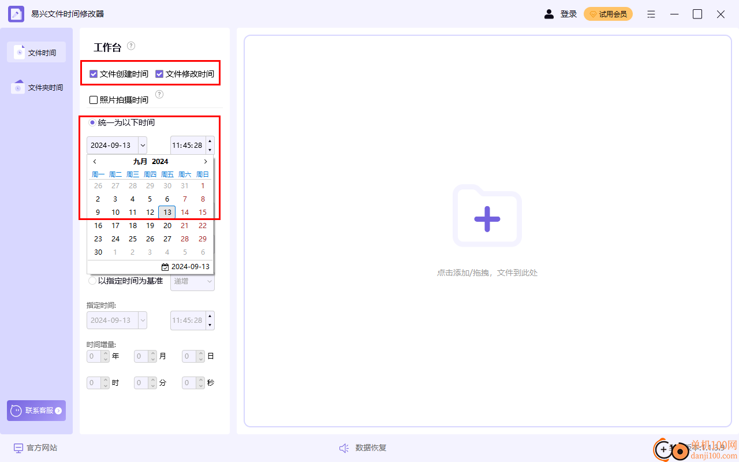
Task: Pick September 10 in the calendar
Action: [x=115, y=212]
